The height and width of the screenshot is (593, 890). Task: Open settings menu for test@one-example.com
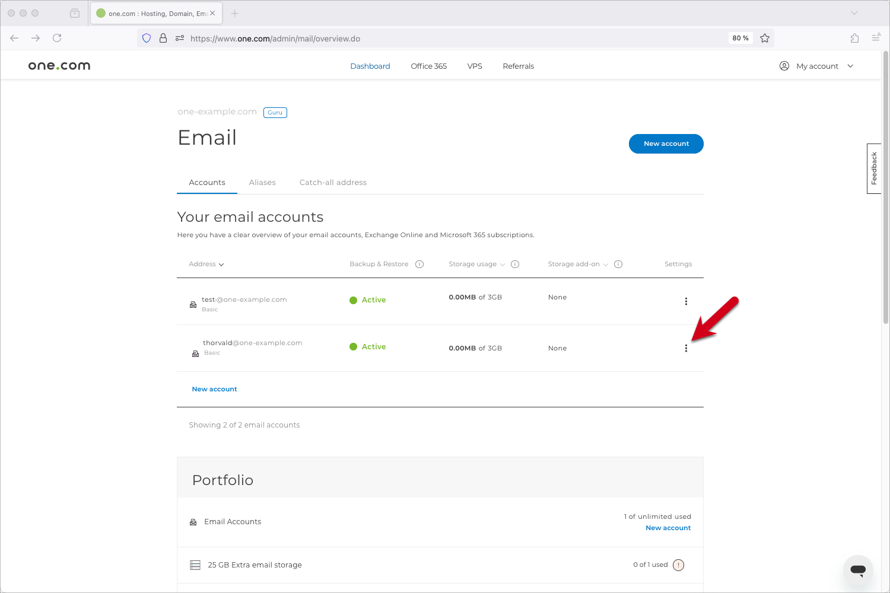coord(686,301)
